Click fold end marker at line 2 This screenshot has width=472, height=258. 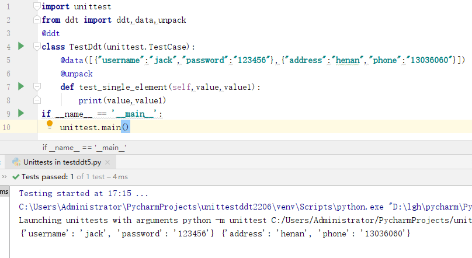click(x=38, y=20)
